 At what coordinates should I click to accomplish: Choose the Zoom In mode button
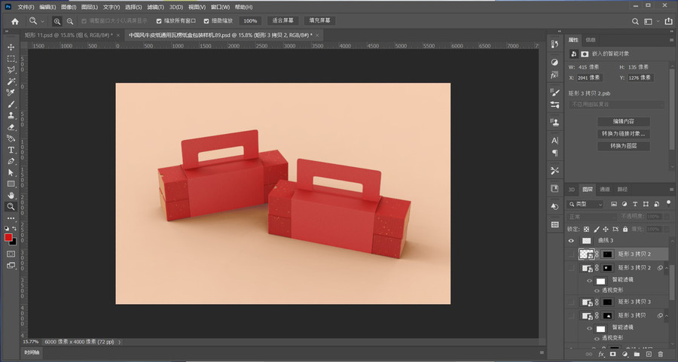click(57, 21)
